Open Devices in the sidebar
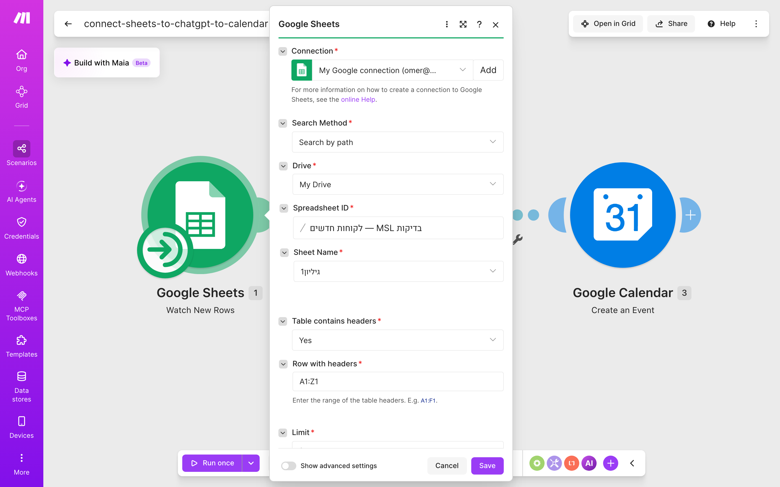The height and width of the screenshot is (487, 780). point(22,427)
